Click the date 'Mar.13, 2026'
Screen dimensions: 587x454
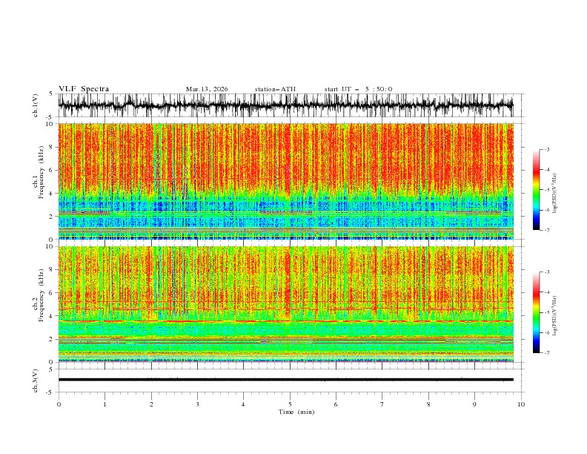(207, 89)
